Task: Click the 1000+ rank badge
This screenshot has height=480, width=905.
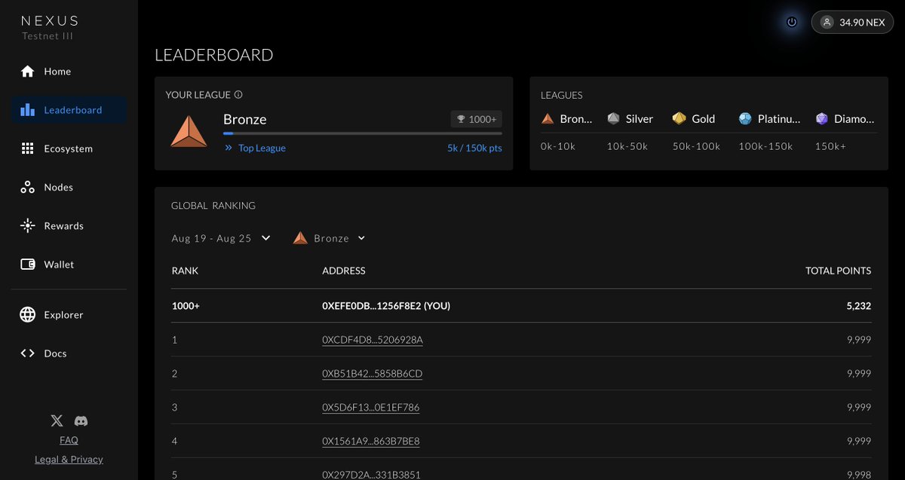Action: coord(476,120)
